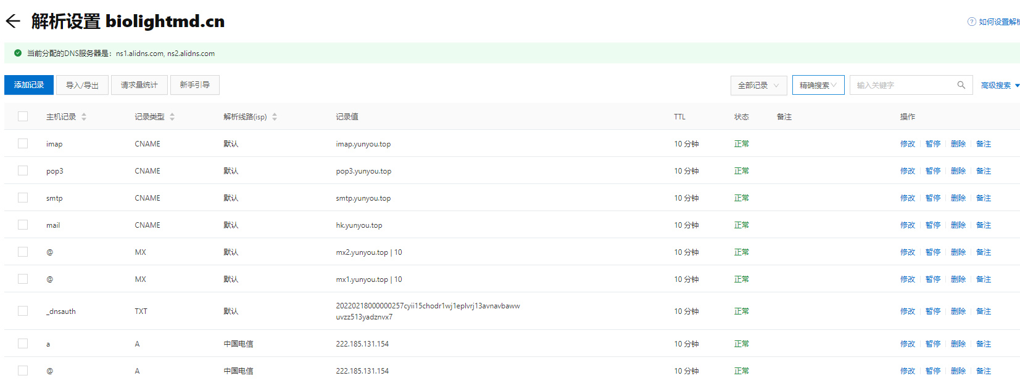The width and height of the screenshot is (1020, 381).
Task: Click the help icon next to 如何设置解析
Action: (x=971, y=22)
